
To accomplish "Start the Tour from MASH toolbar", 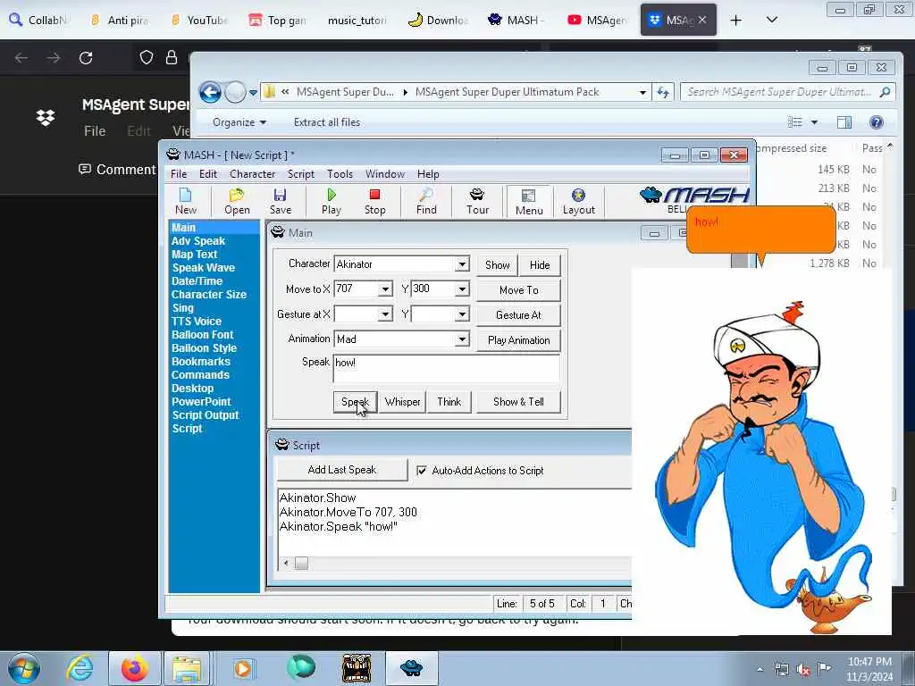I will pos(477,201).
